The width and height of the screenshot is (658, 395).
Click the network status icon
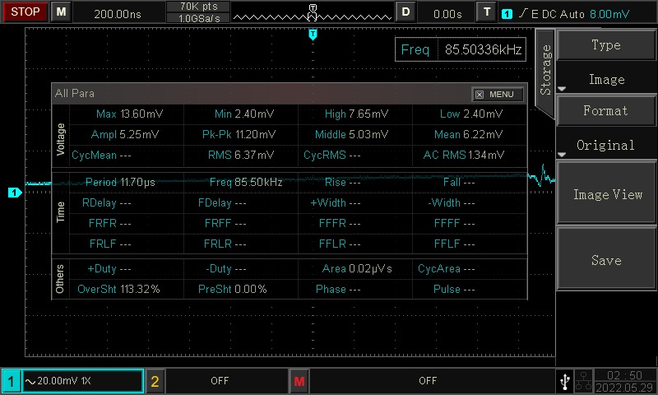click(x=583, y=381)
